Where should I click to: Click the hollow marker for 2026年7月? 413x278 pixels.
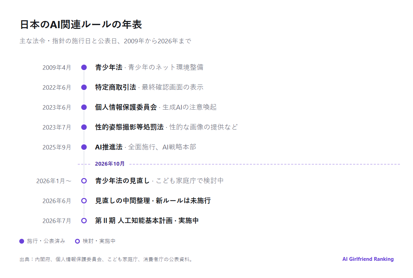pyautogui.click(x=84, y=221)
